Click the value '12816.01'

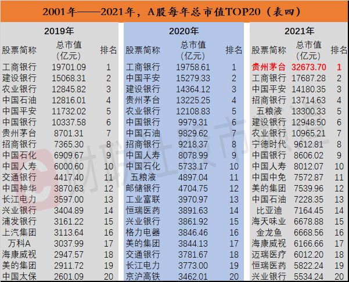(69, 100)
